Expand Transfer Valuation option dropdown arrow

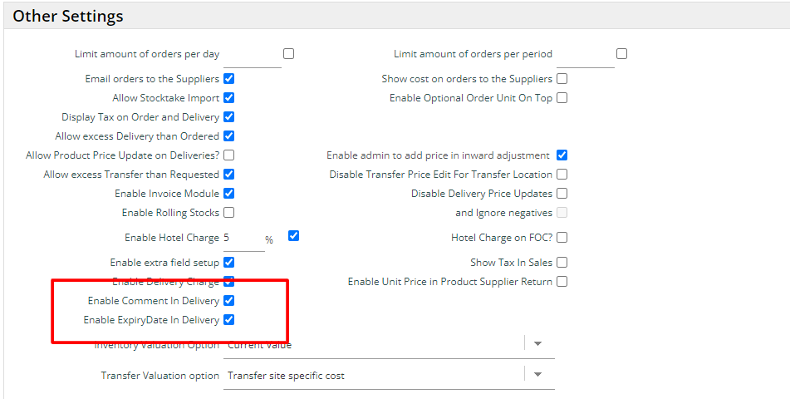tap(537, 375)
